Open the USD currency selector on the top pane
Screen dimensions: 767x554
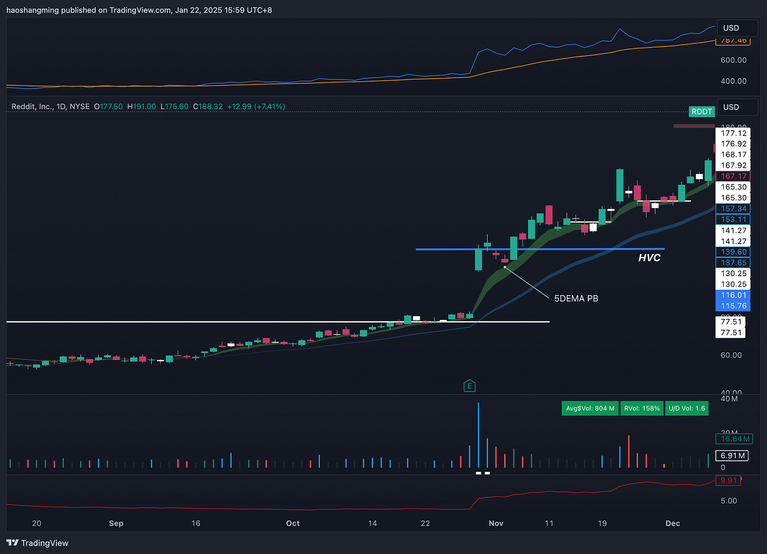click(737, 28)
